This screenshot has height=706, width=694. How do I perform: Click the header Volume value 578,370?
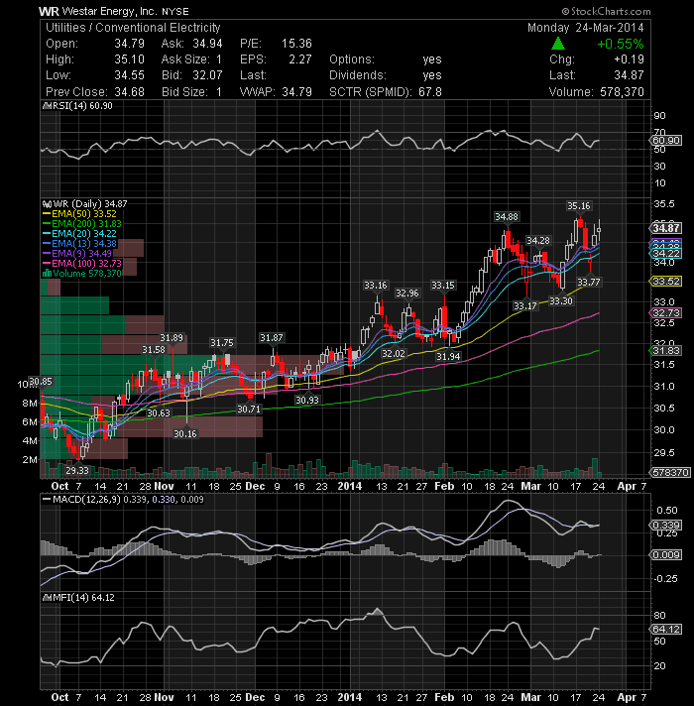pyautogui.click(x=622, y=92)
